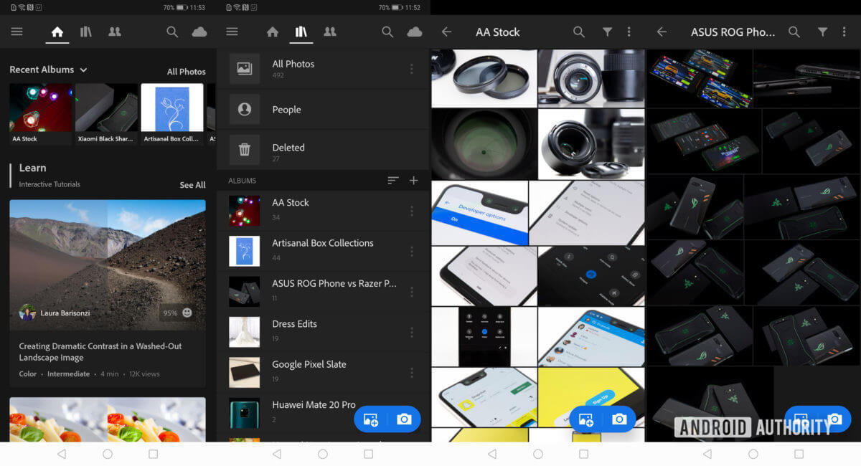Click search icon in ASUS ROG Pho... header
Screen dimensions: 861x466
(x=794, y=32)
